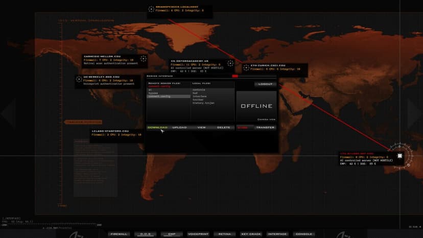Viewport: 423px width, 238px height.
Task: Start the Key Crack tool
Action: (x=251, y=234)
